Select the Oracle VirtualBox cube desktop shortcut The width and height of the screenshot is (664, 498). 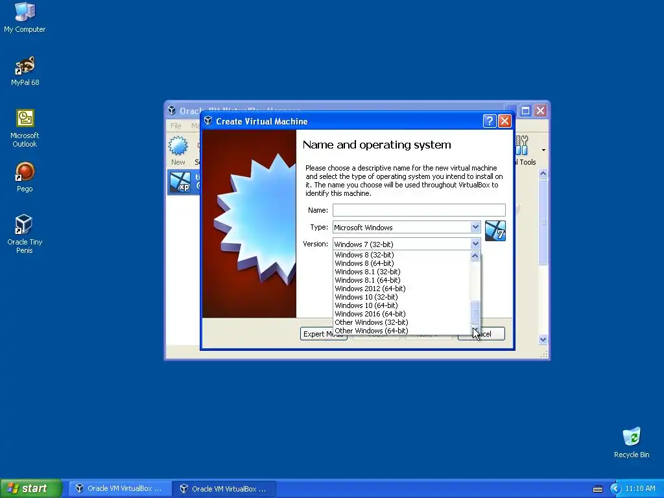[x=24, y=233]
